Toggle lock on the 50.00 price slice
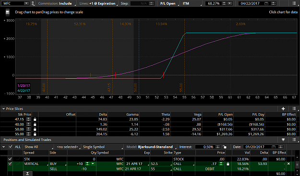The width and height of the screenshot is (300, 176). pos(35,129)
